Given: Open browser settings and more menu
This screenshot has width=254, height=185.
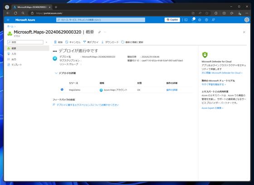Looking at the screenshot, I should point(247,13).
